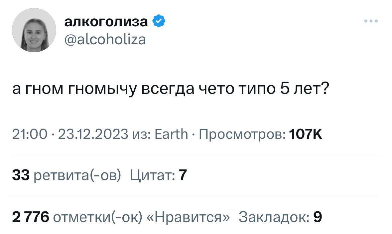Click the Закладок bookmarks label
Screen dimensions: 392x234
pyautogui.click(x=274, y=217)
